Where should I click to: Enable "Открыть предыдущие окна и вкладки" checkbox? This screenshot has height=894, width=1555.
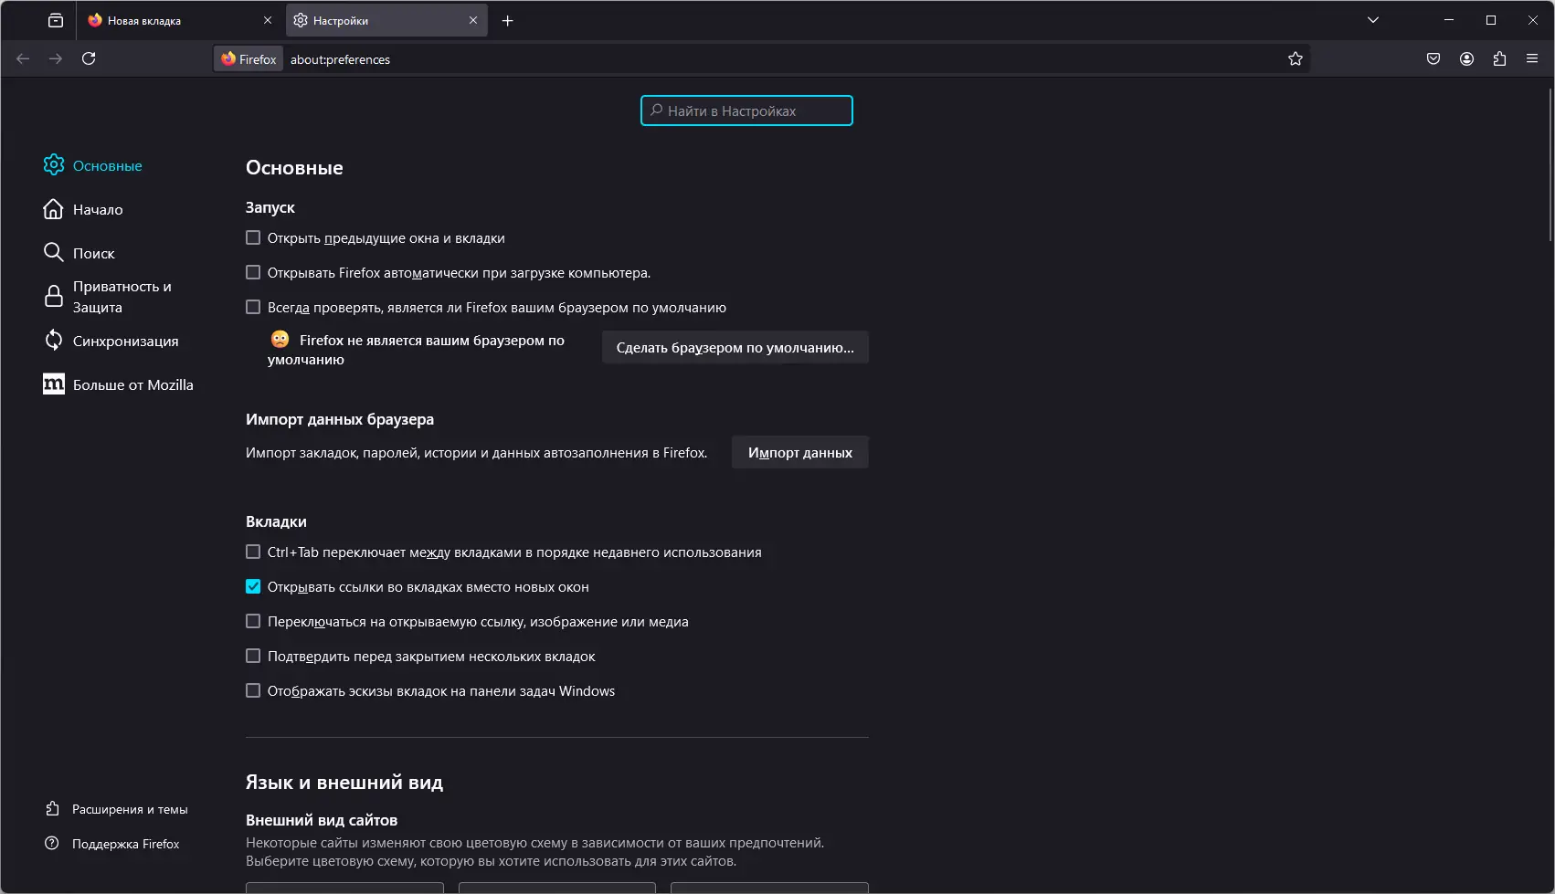tap(253, 237)
